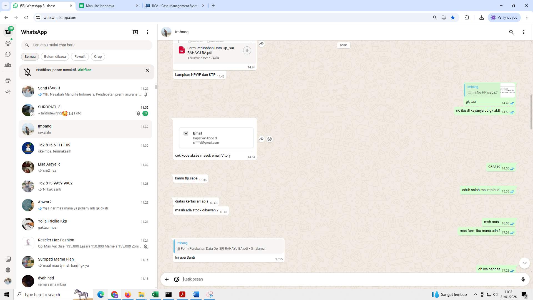Open the Communities panel
This screenshot has height=300, width=533.
coord(8,65)
